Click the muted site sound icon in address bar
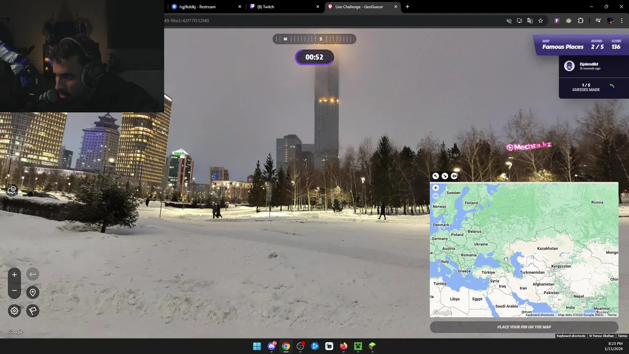The image size is (629, 354). (509, 21)
